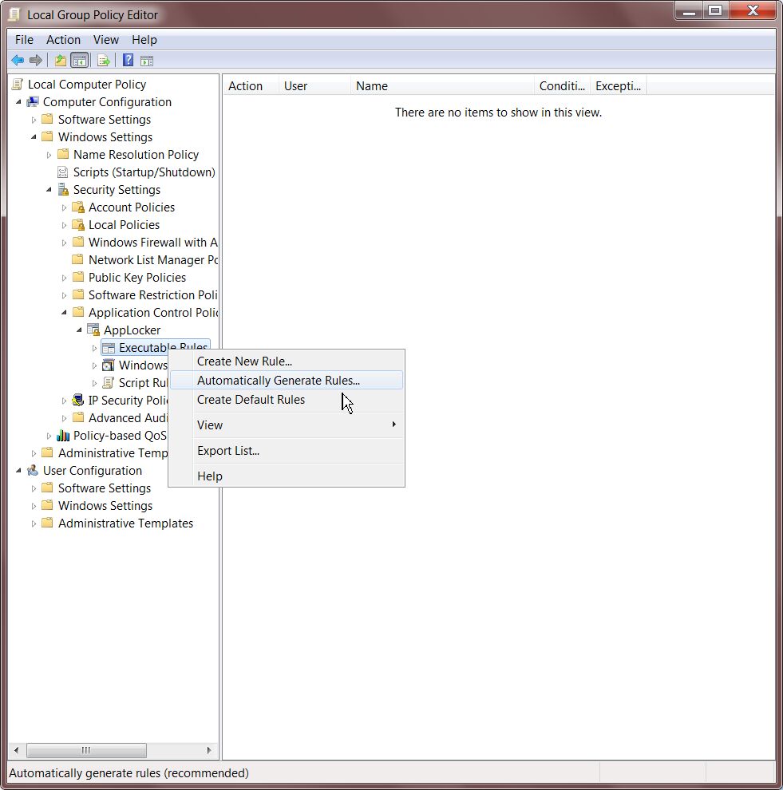The height and width of the screenshot is (790, 783).
Task: Click the Public Key Policies folder icon
Action: pyautogui.click(x=78, y=277)
